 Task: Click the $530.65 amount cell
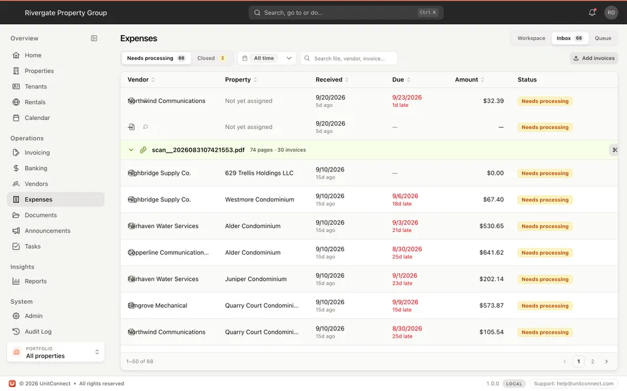[491, 226]
